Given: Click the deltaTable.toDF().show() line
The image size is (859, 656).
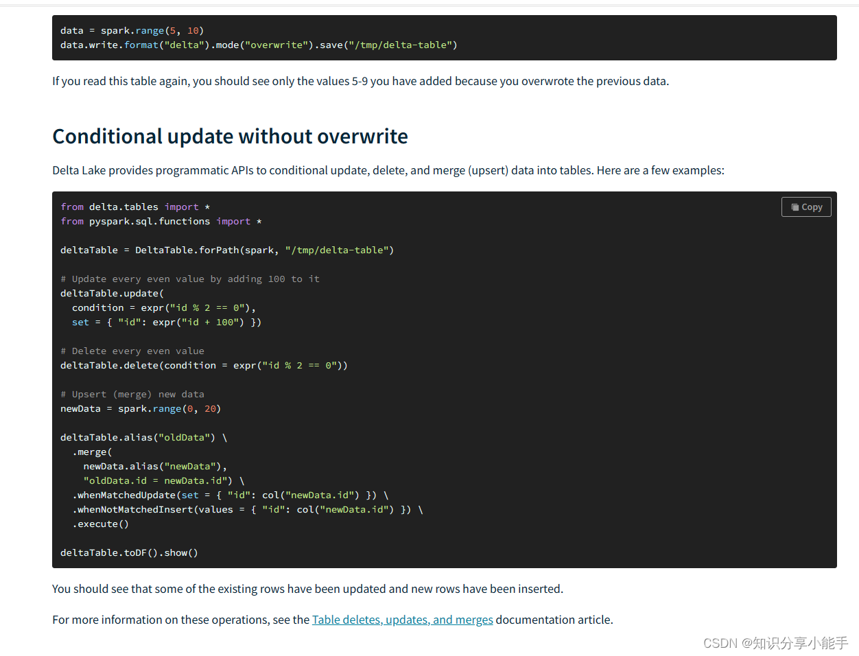Looking at the screenshot, I should click(x=129, y=552).
